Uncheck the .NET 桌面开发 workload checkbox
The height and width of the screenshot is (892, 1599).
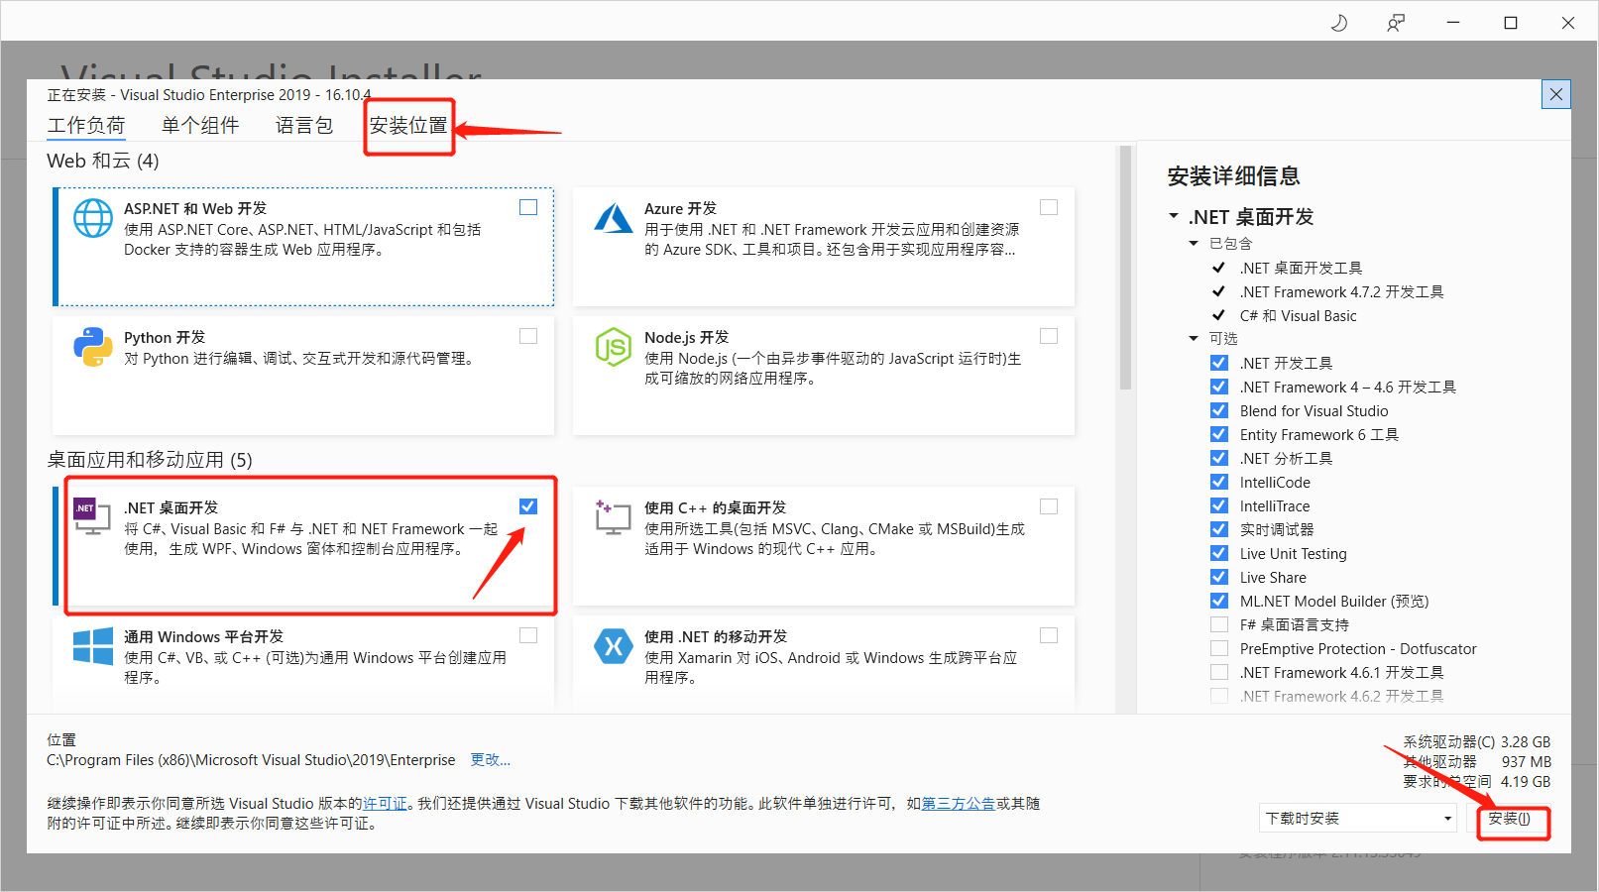(528, 506)
